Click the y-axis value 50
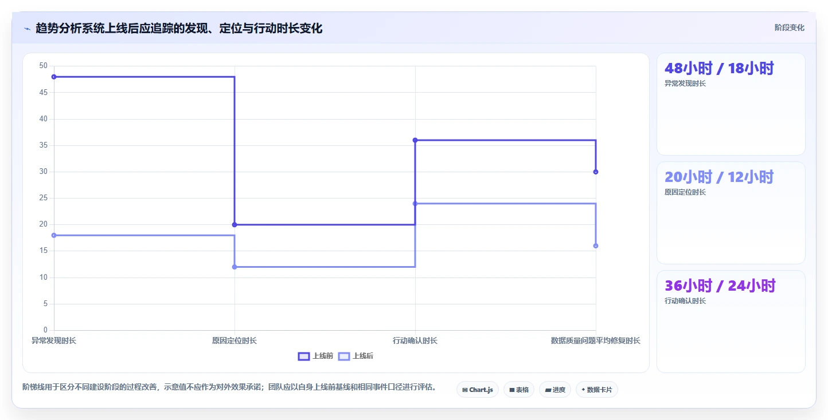Screen dimensions: 828x420 coord(44,66)
